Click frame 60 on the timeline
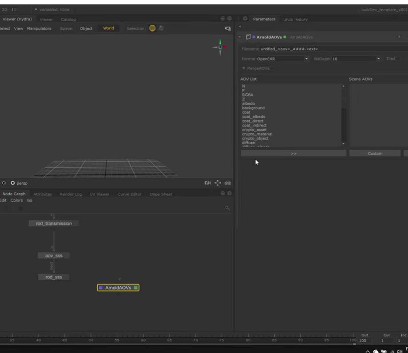 click(143, 337)
